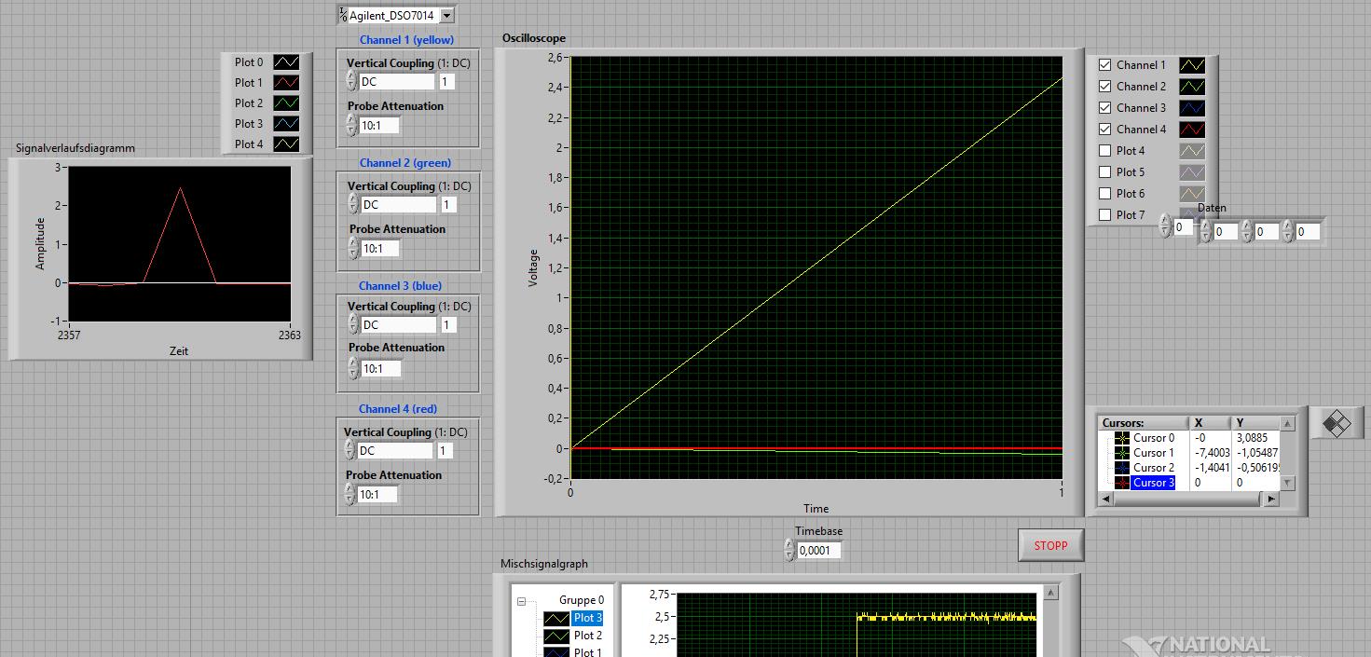Enable the Plot 5 checkbox
The image size is (1371, 657).
[x=1105, y=172]
